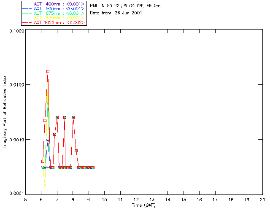Click the green diamond data point near 0.005

point(48,103)
